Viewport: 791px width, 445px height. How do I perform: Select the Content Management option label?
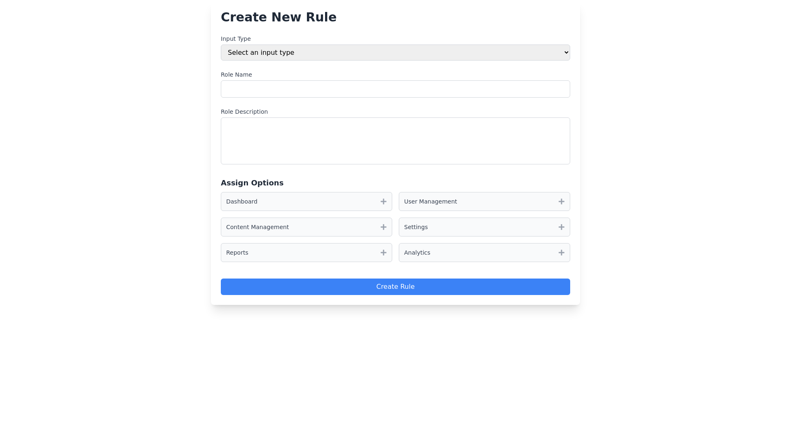point(257,227)
